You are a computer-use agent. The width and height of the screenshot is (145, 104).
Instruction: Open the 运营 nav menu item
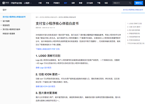pos(73,3)
